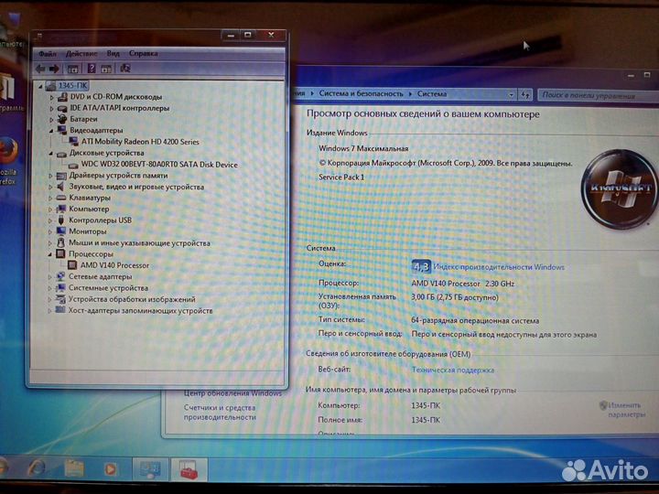This screenshot has height=494, width=659.
Task: Click the show/hide console tree toolbar icon
Action: point(73,69)
